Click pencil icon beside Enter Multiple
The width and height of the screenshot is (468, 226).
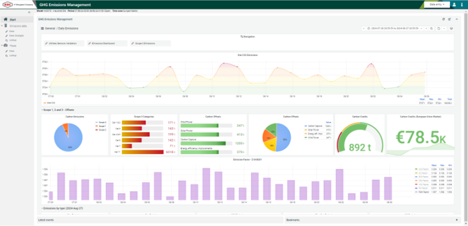click(6, 36)
